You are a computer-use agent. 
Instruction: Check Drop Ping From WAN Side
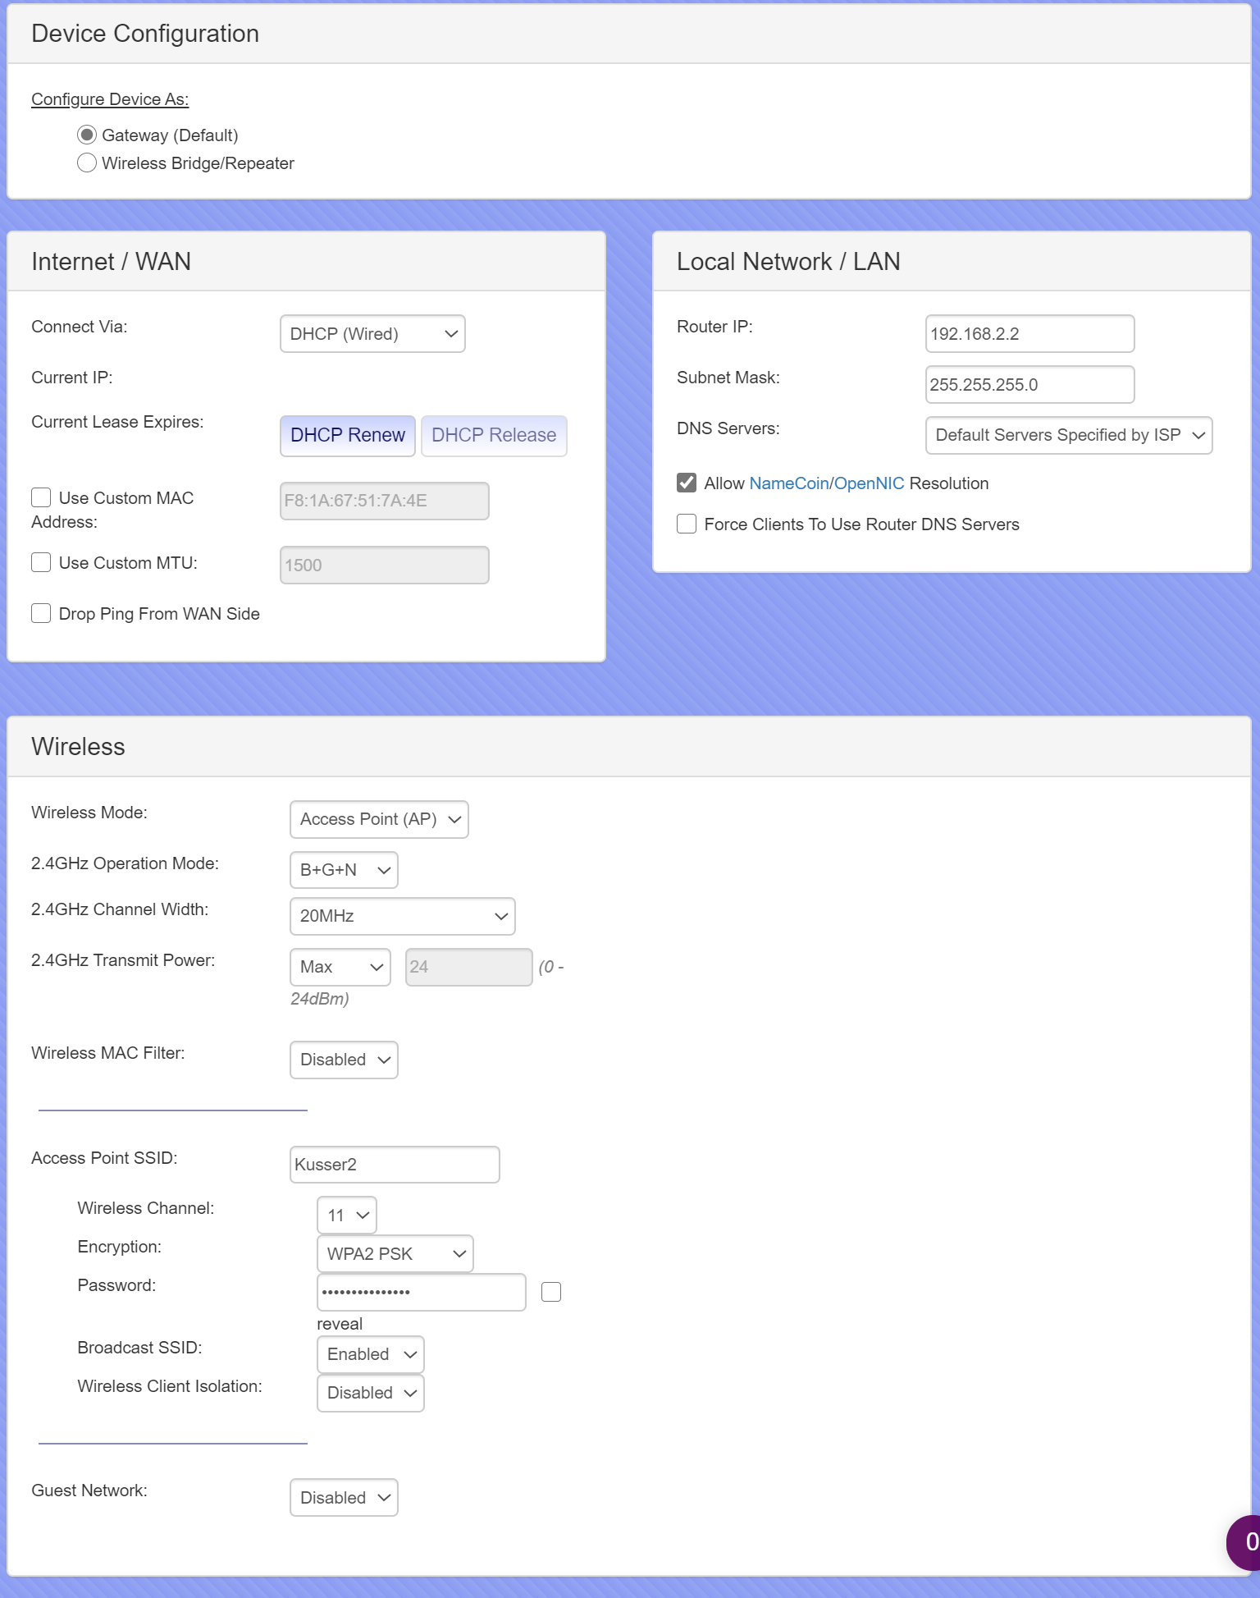[41, 613]
